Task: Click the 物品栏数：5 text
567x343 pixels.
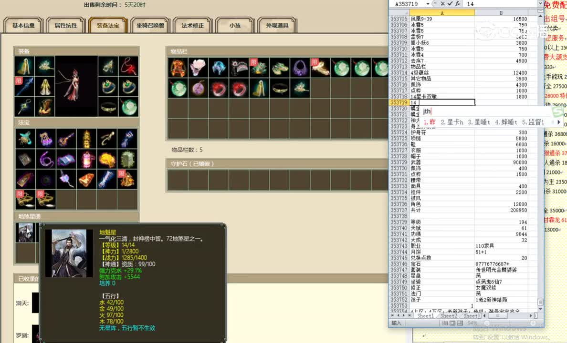Action: pos(187,150)
